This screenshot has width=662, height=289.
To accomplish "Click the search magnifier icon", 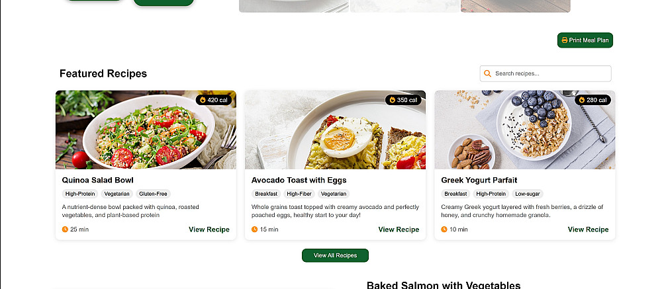I will (x=488, y=73).
